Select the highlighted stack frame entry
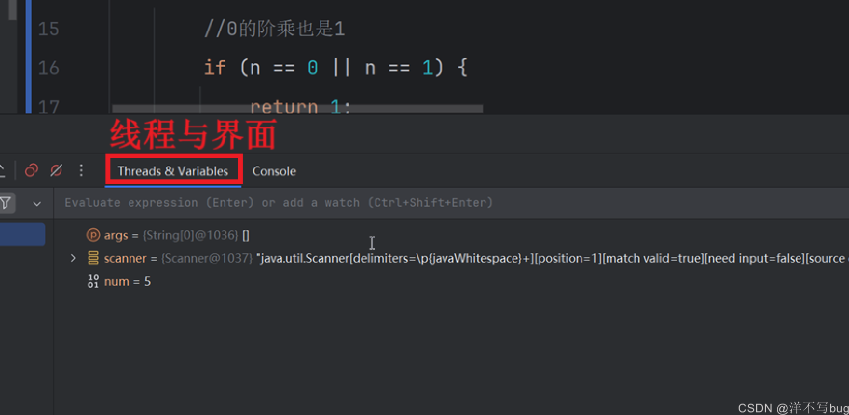Screen dimensions: 849x415 pos(23,234)
